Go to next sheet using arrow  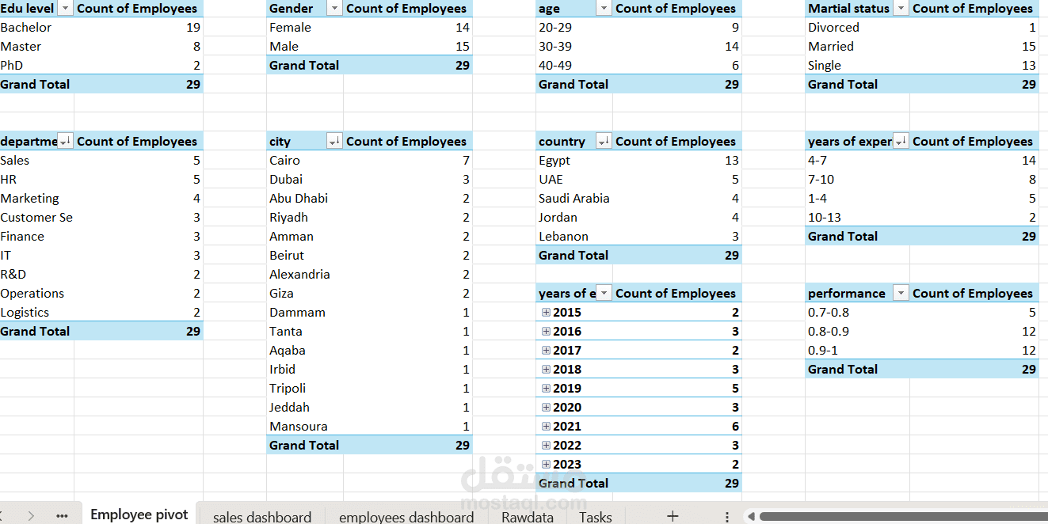coord(31,516)
